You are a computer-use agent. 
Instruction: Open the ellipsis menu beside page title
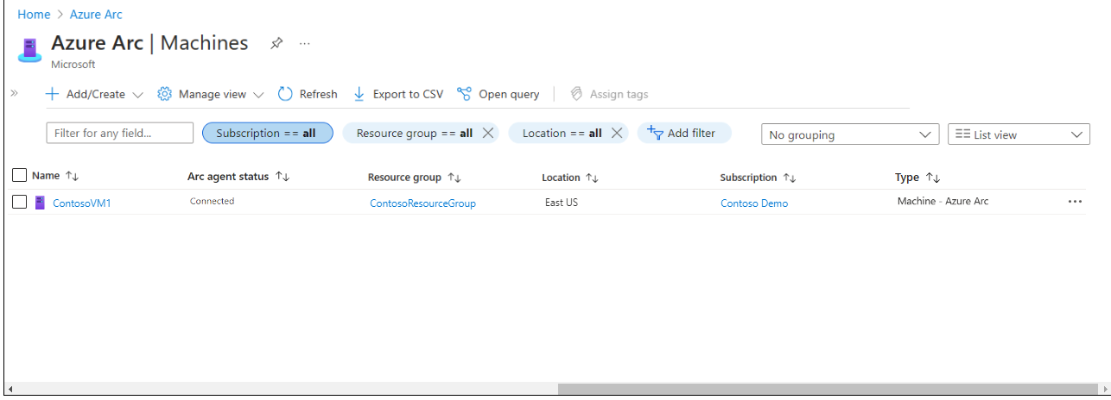coord(304,43)
